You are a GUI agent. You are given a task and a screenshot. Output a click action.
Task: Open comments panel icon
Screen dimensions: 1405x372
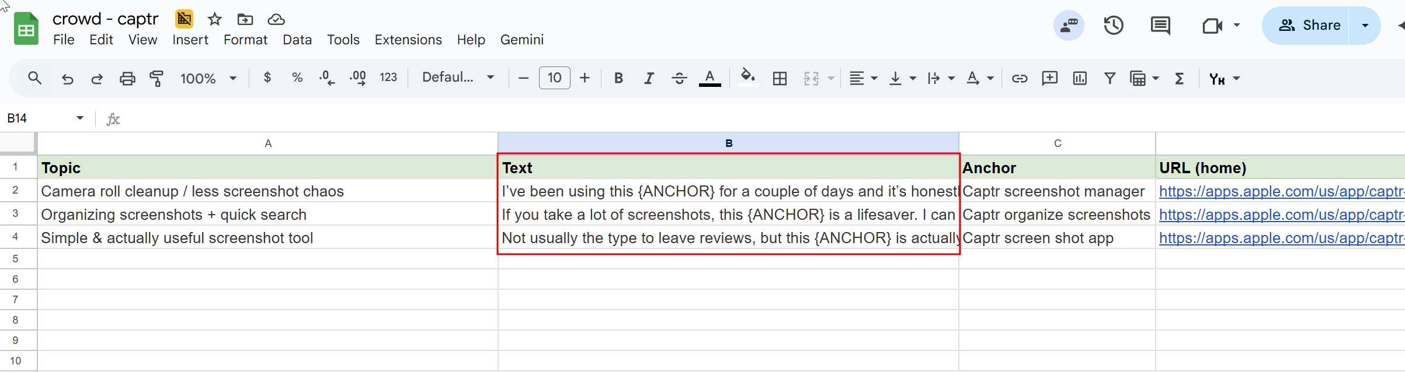1160,26
